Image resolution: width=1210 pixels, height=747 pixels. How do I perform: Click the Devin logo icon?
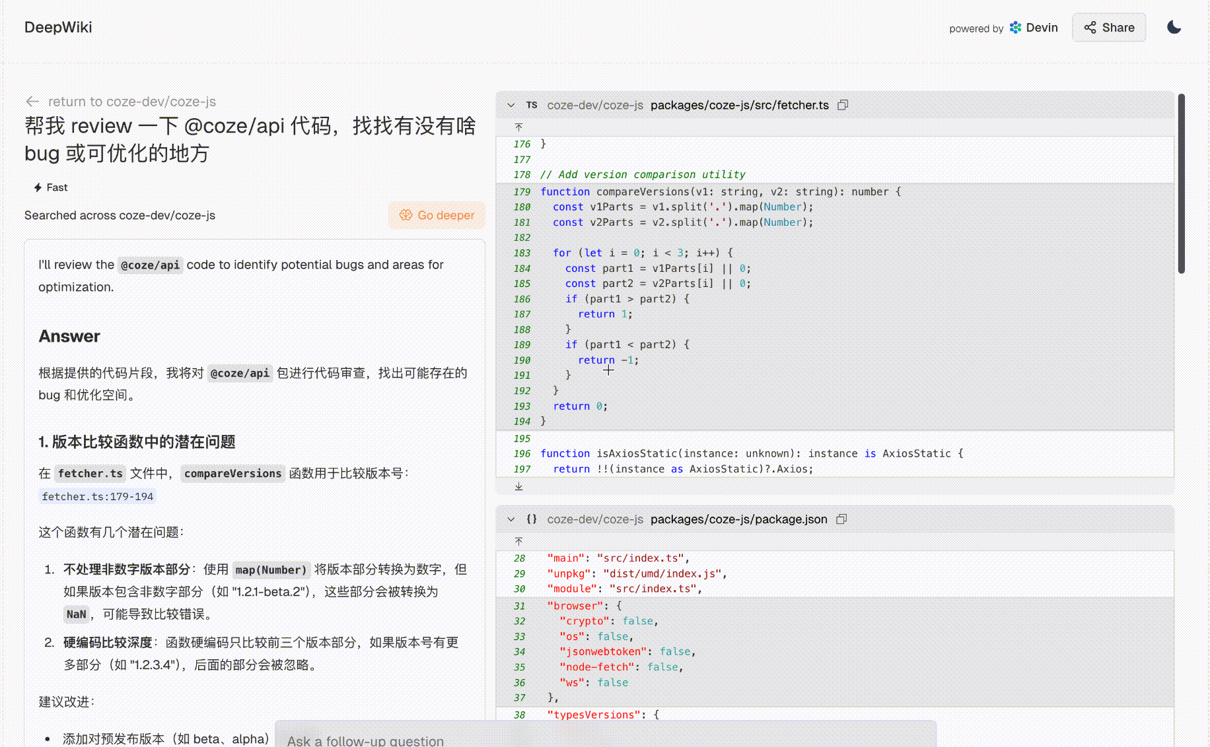[1015, 28]
